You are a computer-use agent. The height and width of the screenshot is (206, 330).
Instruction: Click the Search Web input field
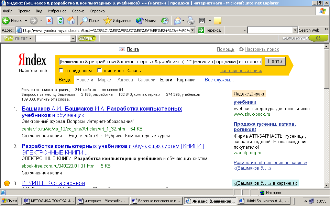tap(270, 30)
